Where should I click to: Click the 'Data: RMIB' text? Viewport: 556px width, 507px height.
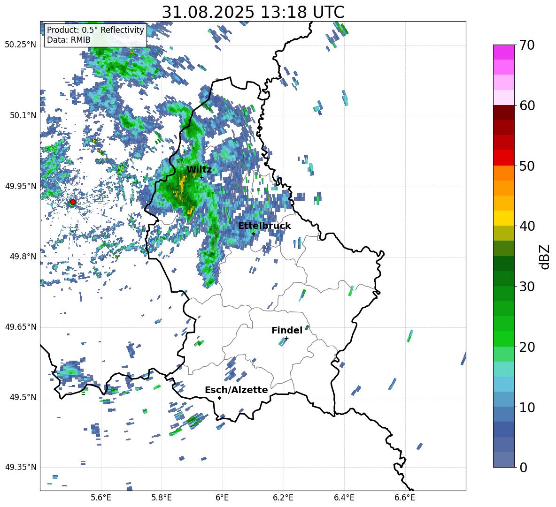(x=69, y=40)
